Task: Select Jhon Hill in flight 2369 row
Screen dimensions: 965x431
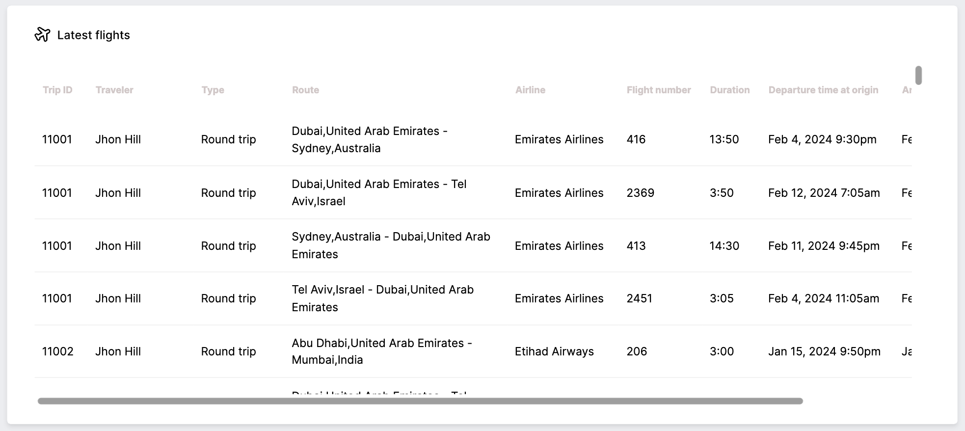Action: click(118, 193)
